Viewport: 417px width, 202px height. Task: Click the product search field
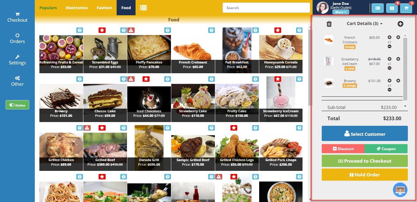(266, 8)
